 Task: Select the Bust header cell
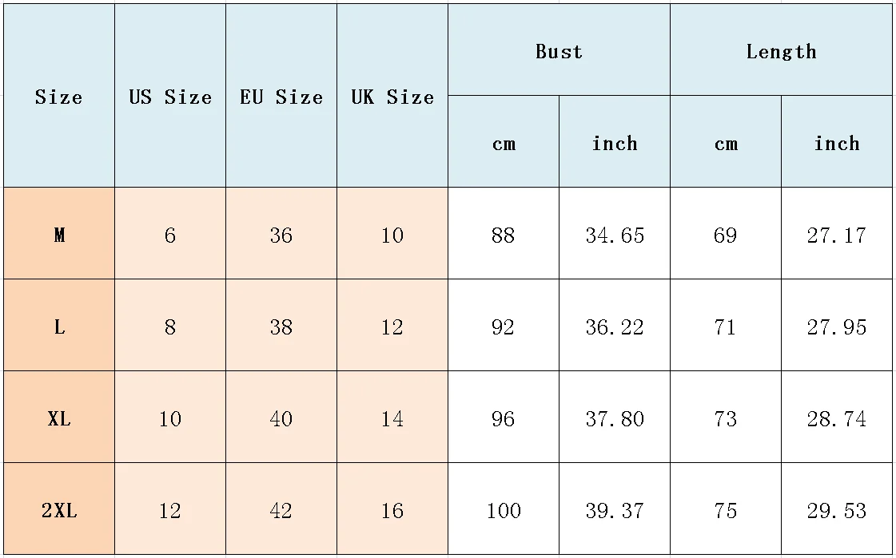coord(559,50)
